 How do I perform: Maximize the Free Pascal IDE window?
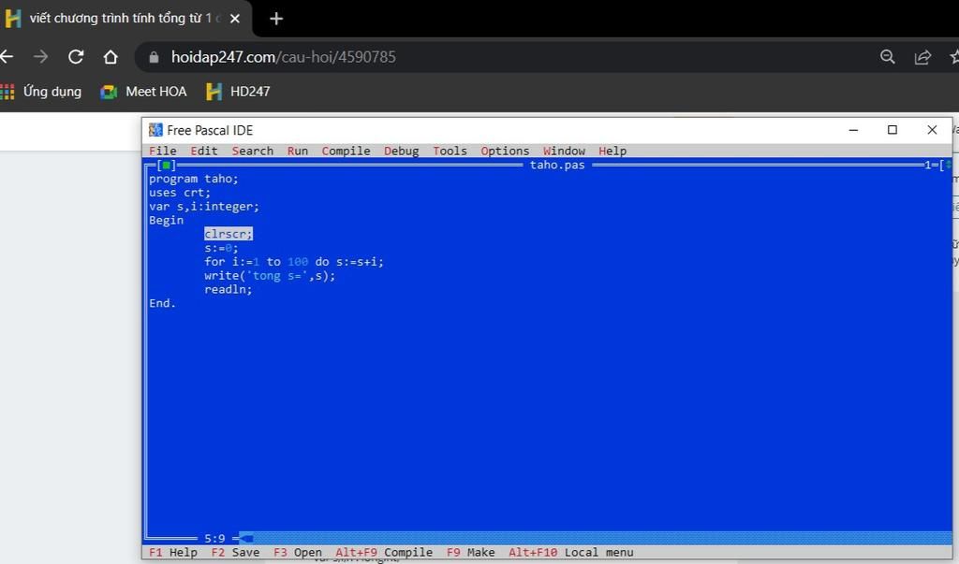[893, 130]
